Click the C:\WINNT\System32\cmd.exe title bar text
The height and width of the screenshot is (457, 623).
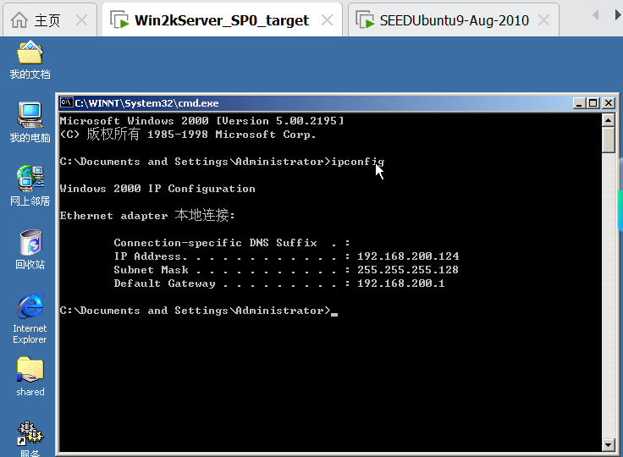click(146, 103)
